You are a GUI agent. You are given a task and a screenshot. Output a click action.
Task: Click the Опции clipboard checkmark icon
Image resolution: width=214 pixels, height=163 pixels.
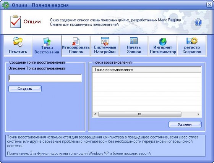point(16,21)
